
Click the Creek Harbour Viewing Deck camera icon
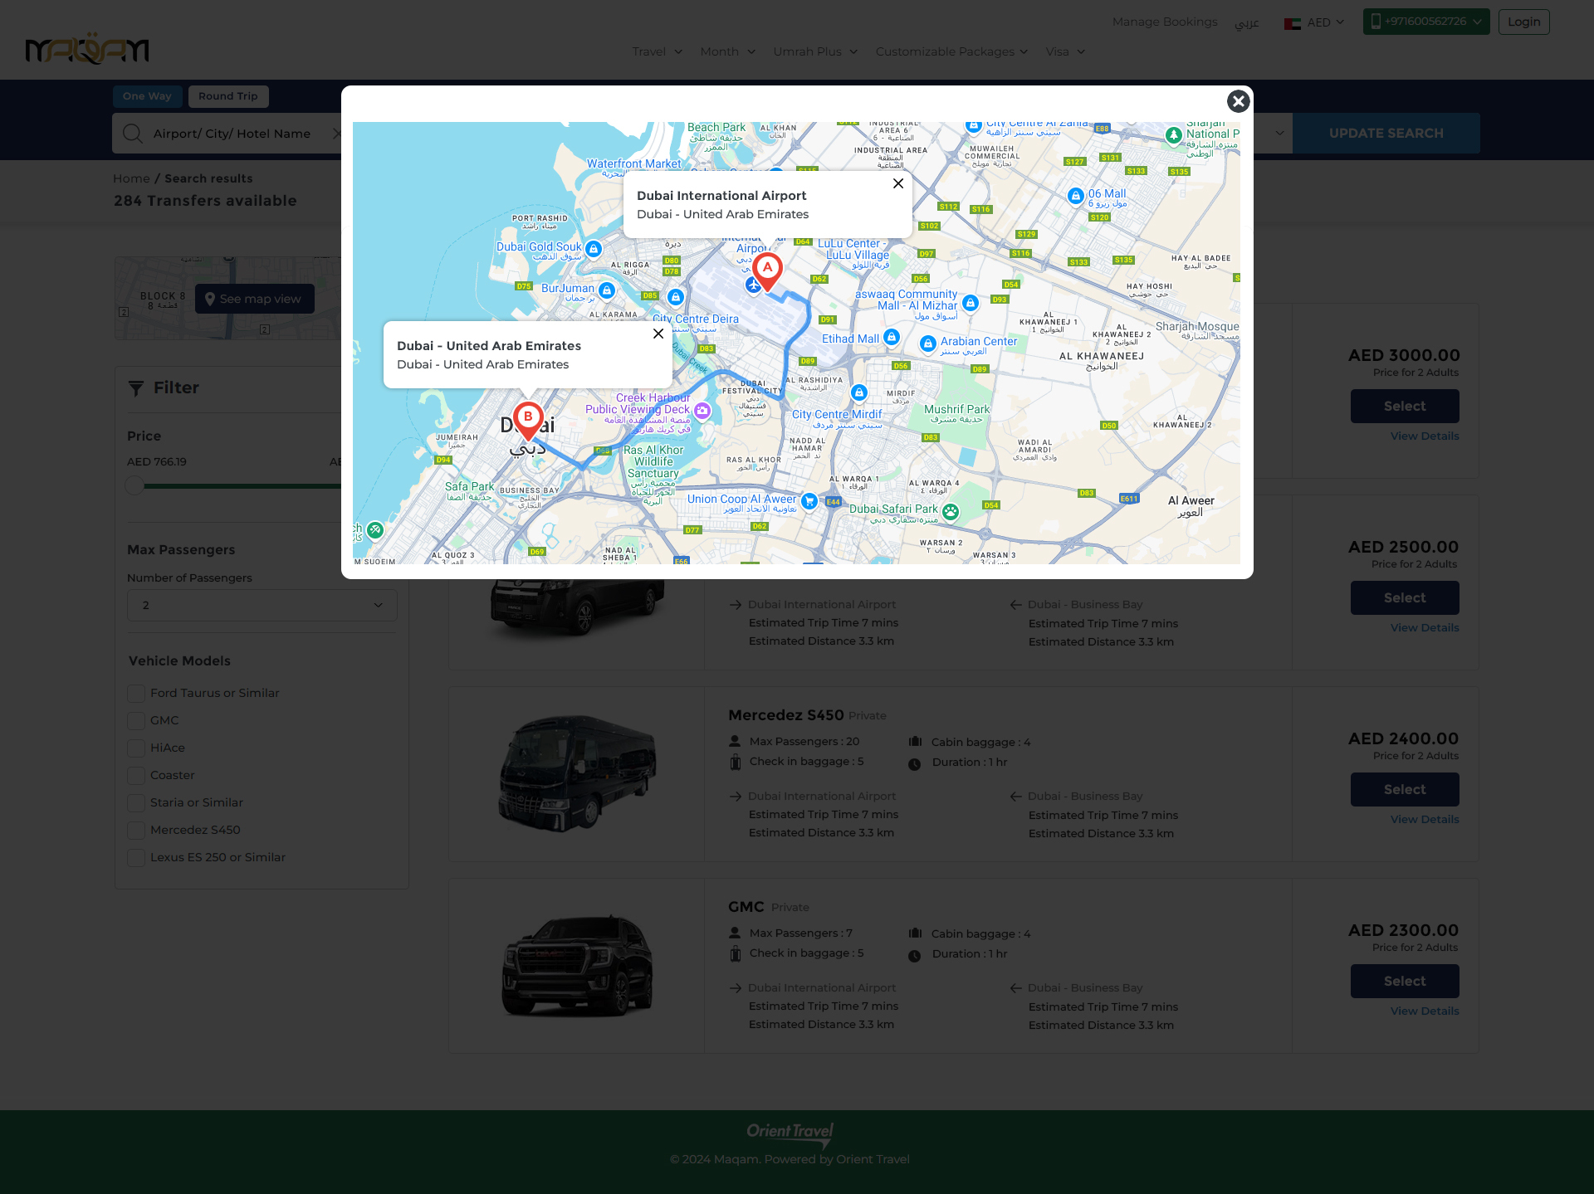point(702,411)
